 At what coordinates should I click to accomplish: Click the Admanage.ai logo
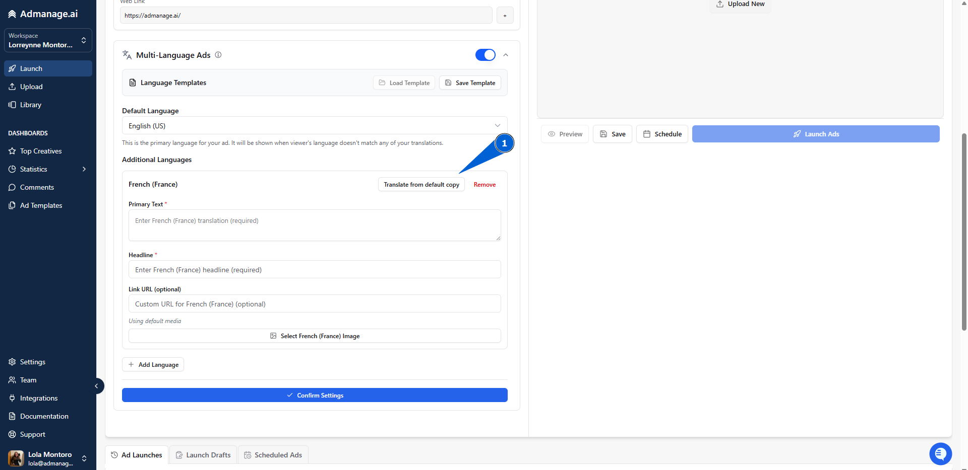43,14
